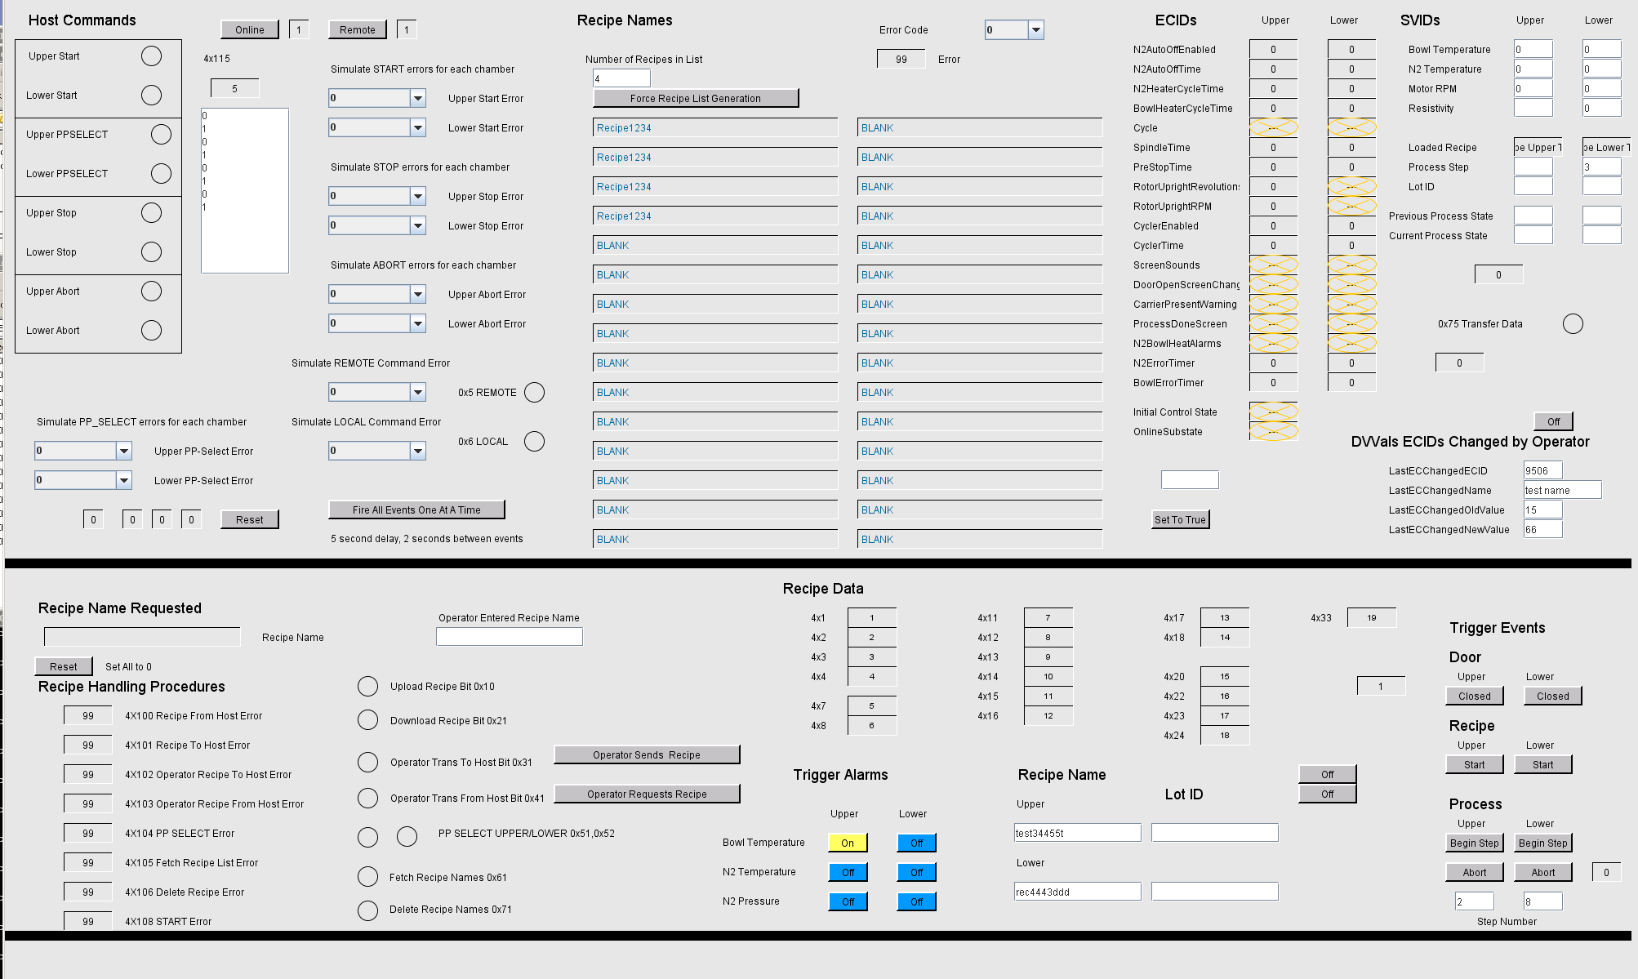
Task: Click the Lower Abort host command icon
Action: 153,329
